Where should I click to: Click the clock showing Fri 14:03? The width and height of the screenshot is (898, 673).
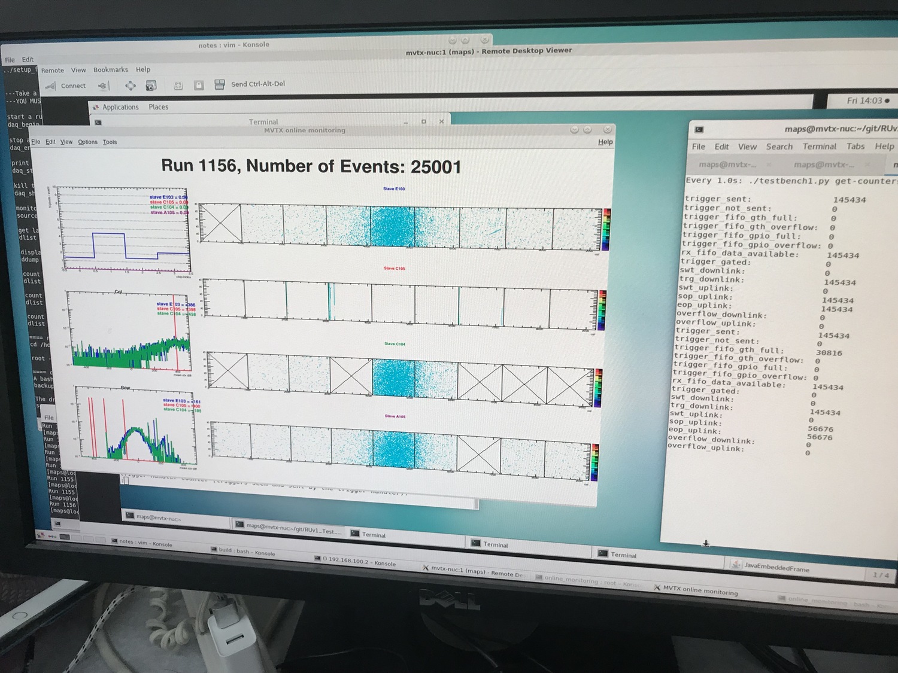click(864, 101)
